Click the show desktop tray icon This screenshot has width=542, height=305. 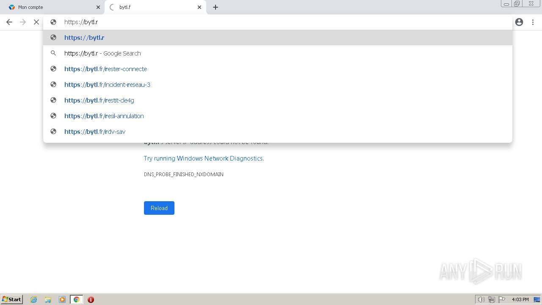537,299
